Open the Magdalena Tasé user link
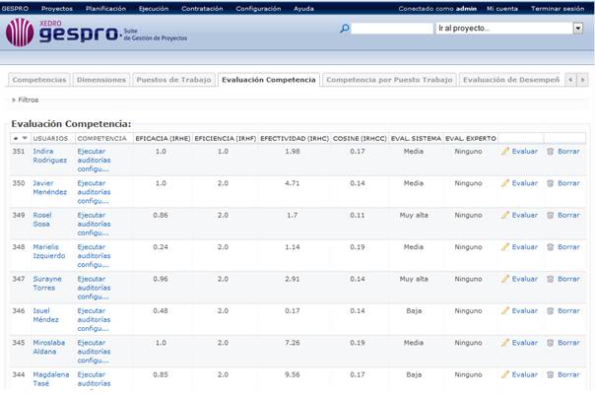 (x=50, y=379)
